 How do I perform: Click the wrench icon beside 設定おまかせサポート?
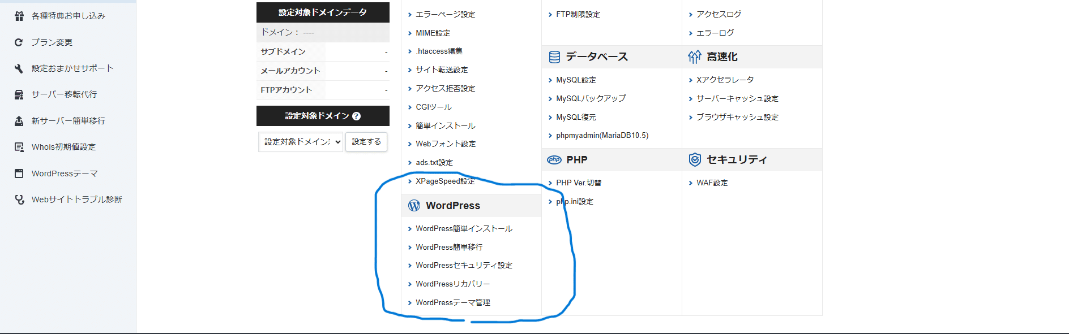[x=19, y=68]
